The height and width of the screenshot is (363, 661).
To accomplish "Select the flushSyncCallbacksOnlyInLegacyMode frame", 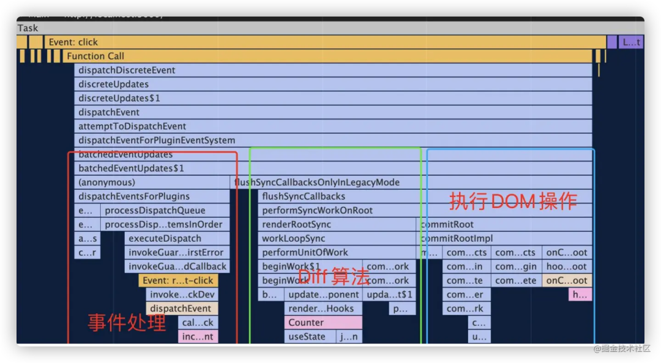I will pos(411,182).
